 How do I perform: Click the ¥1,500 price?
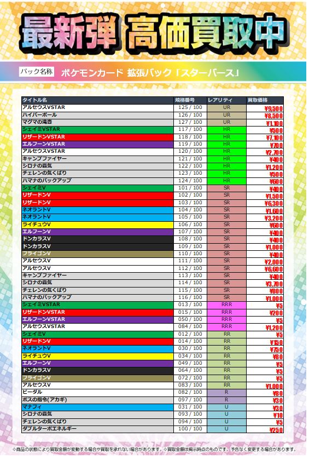point(275,196)
